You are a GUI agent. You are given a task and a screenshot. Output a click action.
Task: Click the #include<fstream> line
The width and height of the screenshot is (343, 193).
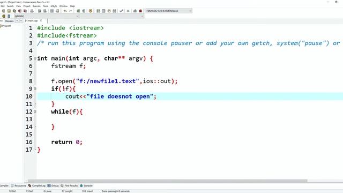(66, 36)
